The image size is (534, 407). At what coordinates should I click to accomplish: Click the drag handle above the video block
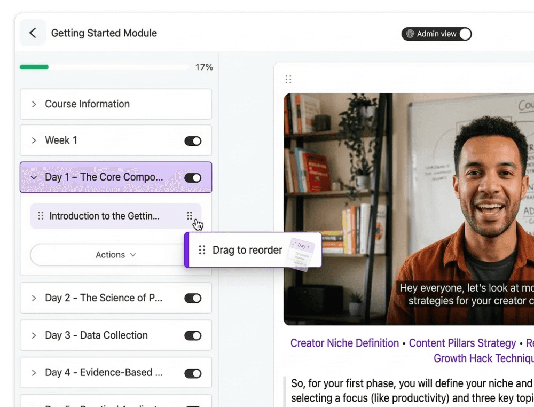point(288,79)
